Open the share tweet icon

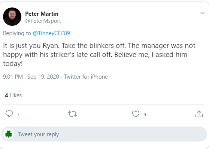199,114
